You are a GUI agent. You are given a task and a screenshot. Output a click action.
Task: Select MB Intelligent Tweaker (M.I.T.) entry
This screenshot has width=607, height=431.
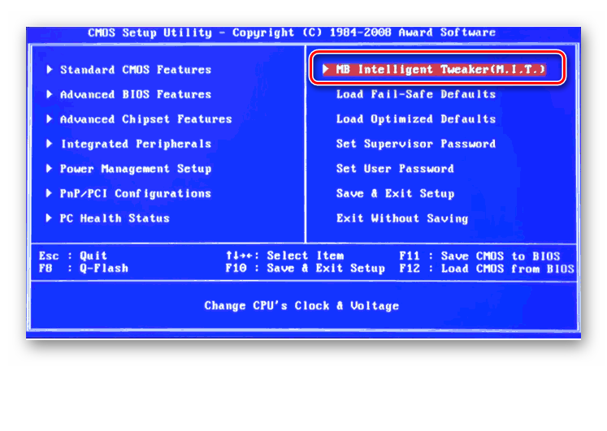coord(440,69)
